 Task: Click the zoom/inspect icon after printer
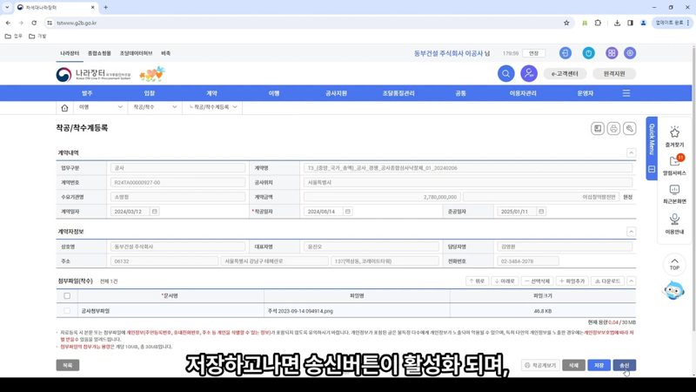[x=629, y=128]
